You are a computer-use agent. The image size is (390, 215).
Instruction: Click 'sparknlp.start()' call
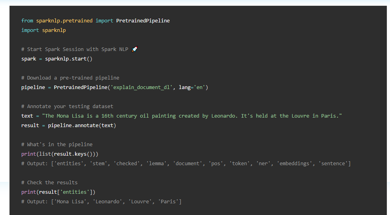pyautogui.click(x=69, y=59)
